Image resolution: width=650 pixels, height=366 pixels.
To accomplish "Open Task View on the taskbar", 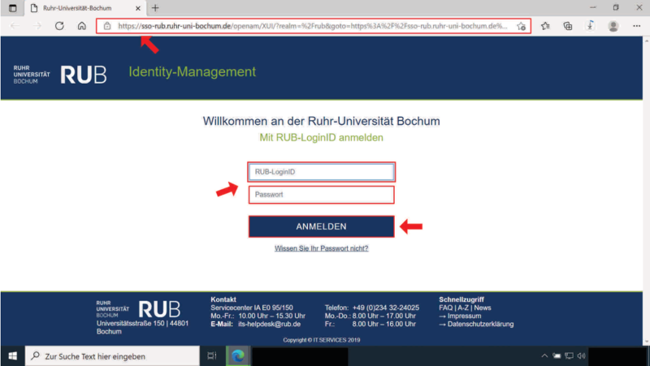I will click(x=211, y=355).
